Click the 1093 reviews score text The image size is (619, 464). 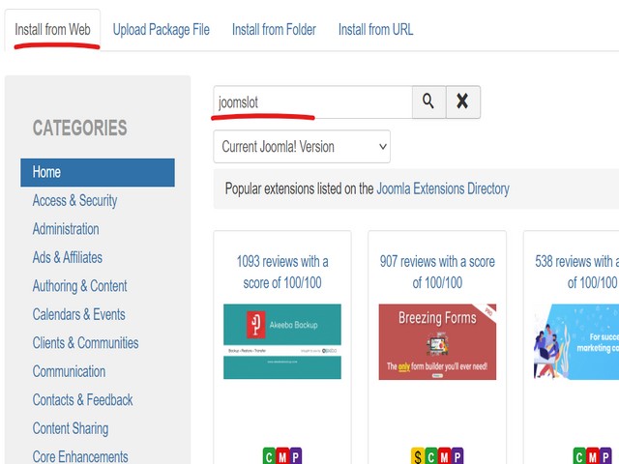282,272
